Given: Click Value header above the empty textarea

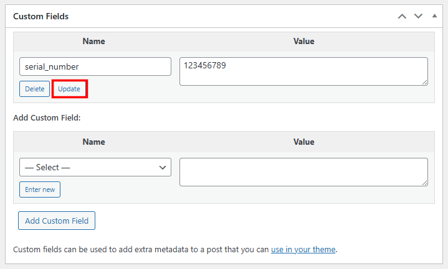Looking at the screenshot, I should pyautogui.click(x=303, y=142).
